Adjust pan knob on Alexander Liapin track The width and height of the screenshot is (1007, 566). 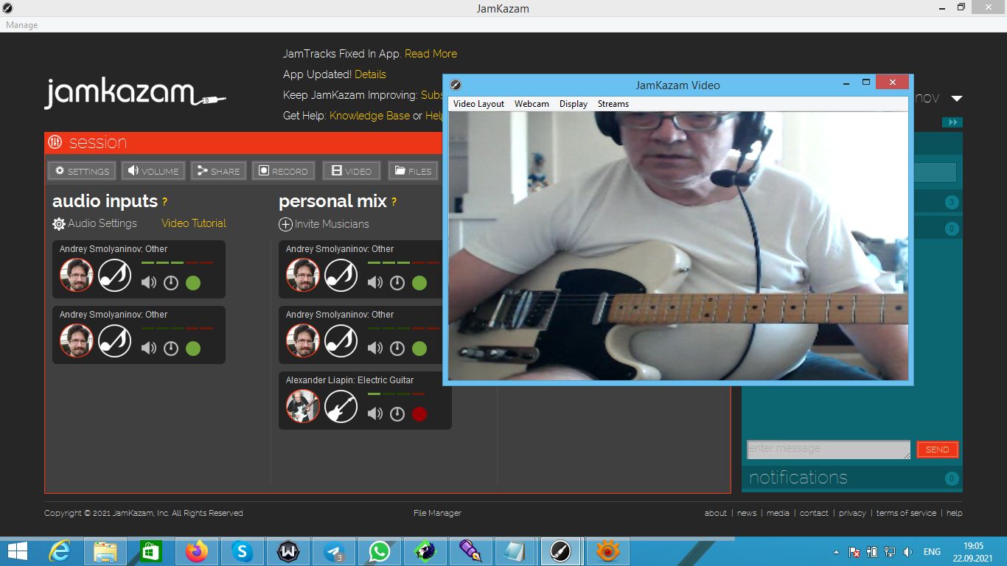point(397,414)
